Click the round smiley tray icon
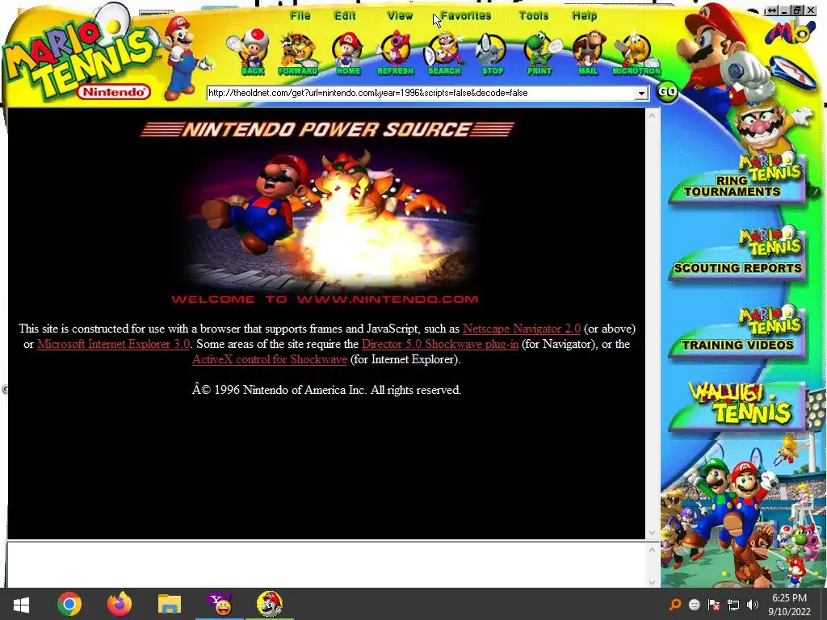The width and height of the screenshot is (827, 620). pyautogui.click(x=694, y=605)
